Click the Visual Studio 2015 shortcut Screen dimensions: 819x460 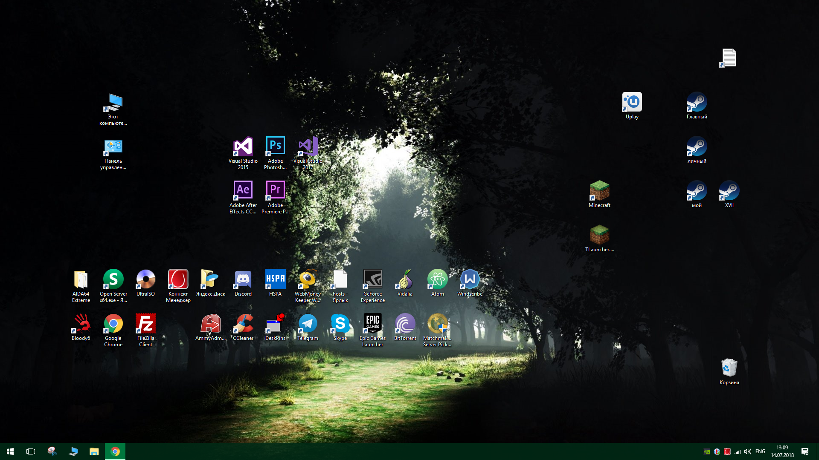point(243,147)
